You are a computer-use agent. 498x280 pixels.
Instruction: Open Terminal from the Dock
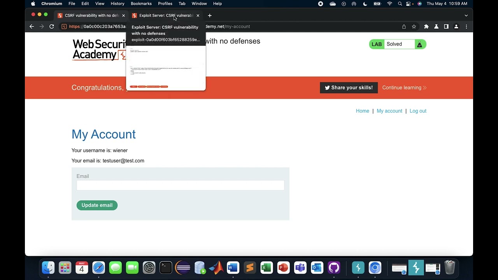click(x=166, y=268)
